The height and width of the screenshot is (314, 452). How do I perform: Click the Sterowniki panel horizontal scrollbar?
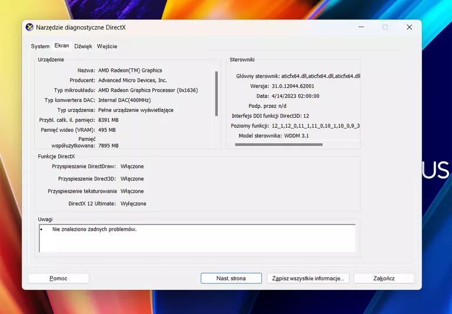coord(279,144)
